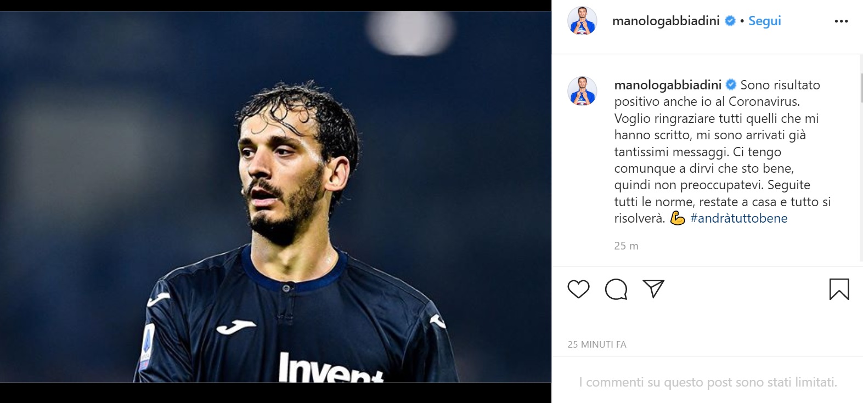Open header profile avatar picture

582,22
